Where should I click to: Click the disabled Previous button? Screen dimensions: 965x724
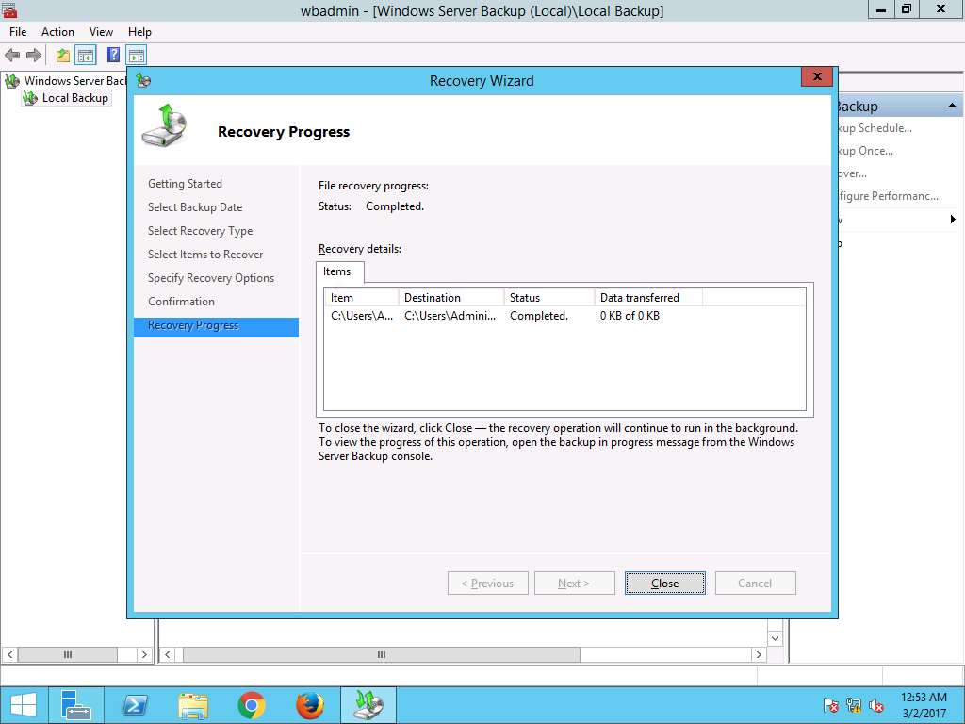tap(487, 583)
